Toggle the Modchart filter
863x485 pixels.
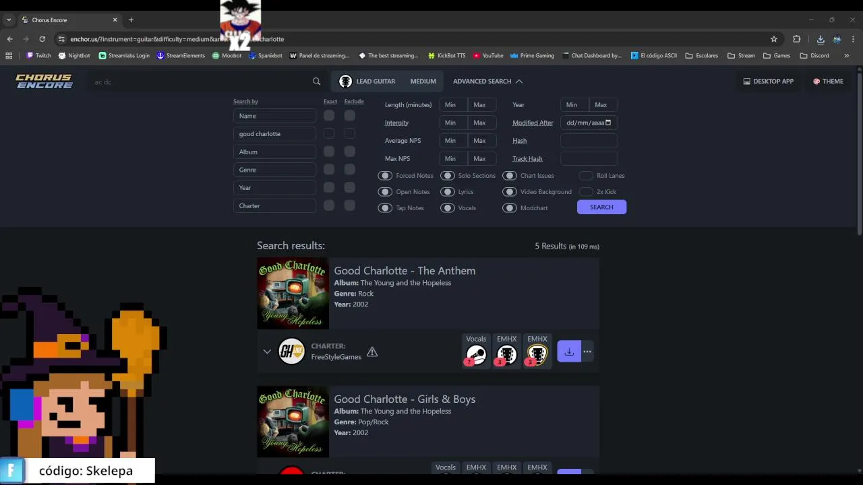(x=510, y=208)
